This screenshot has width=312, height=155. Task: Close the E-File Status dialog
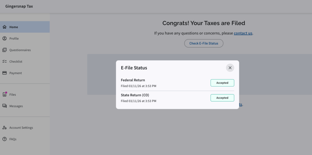click(230, 68)
